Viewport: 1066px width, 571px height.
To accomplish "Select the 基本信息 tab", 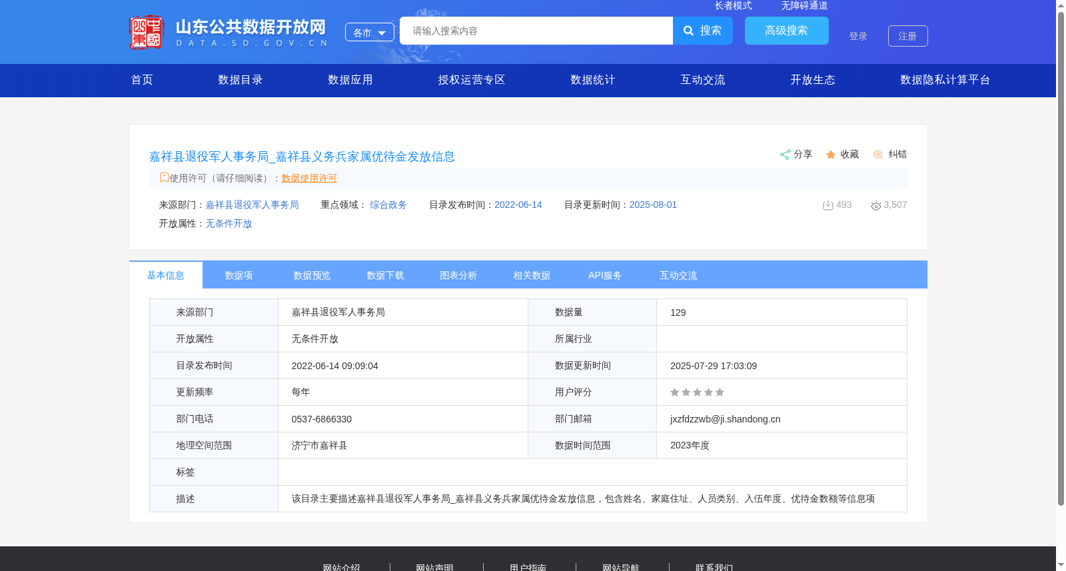I will point(166,275).
